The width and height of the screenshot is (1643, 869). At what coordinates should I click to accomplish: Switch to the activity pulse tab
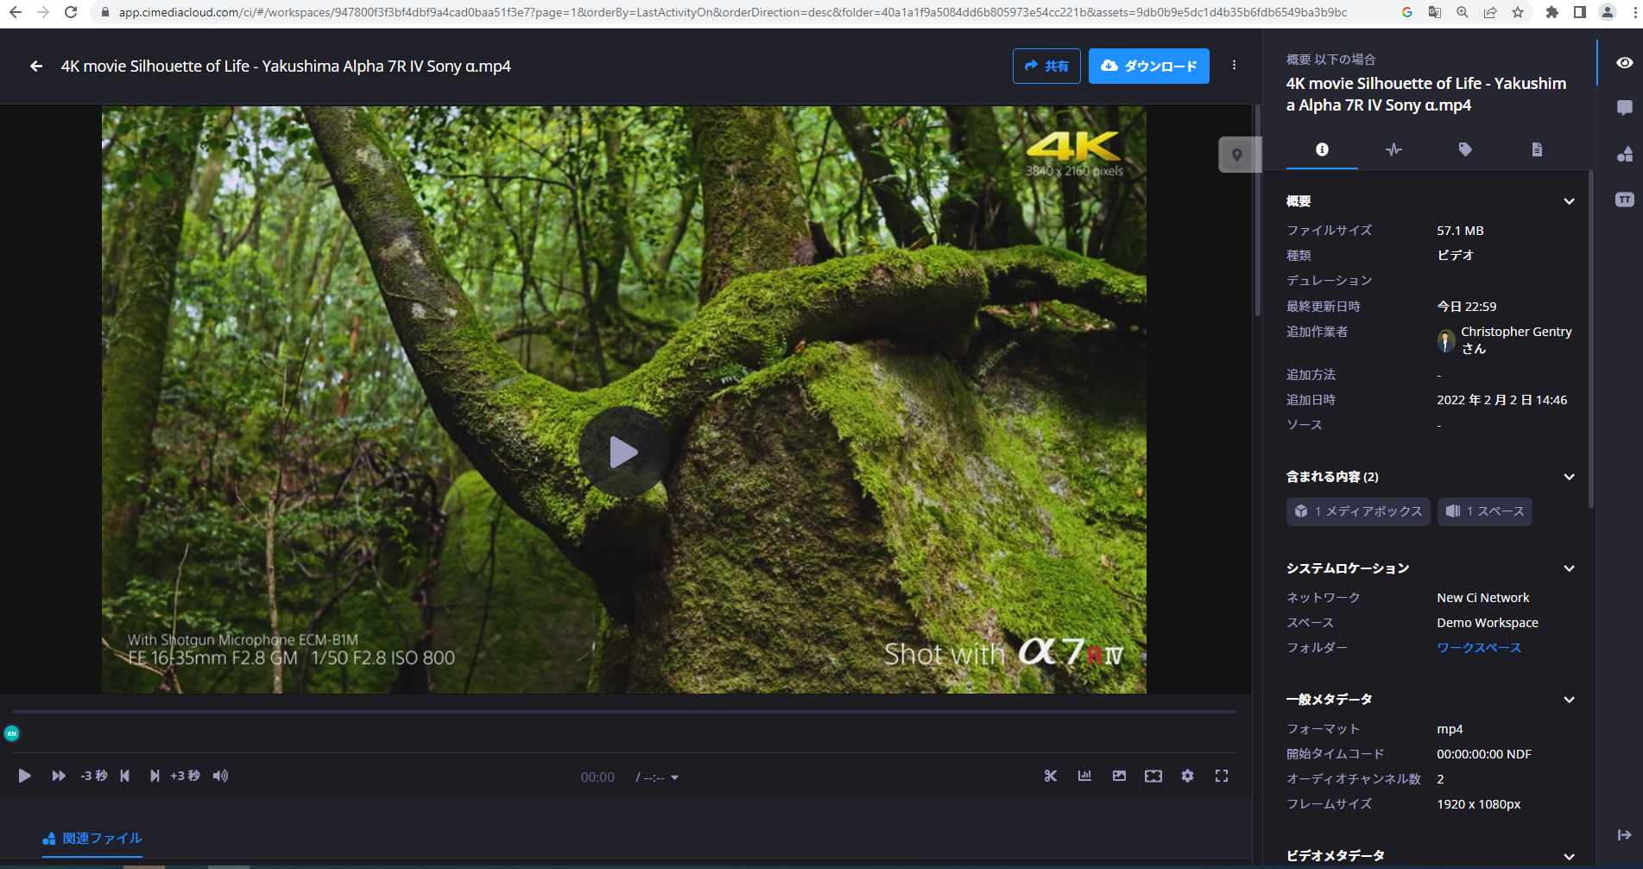pos(1393,149)
